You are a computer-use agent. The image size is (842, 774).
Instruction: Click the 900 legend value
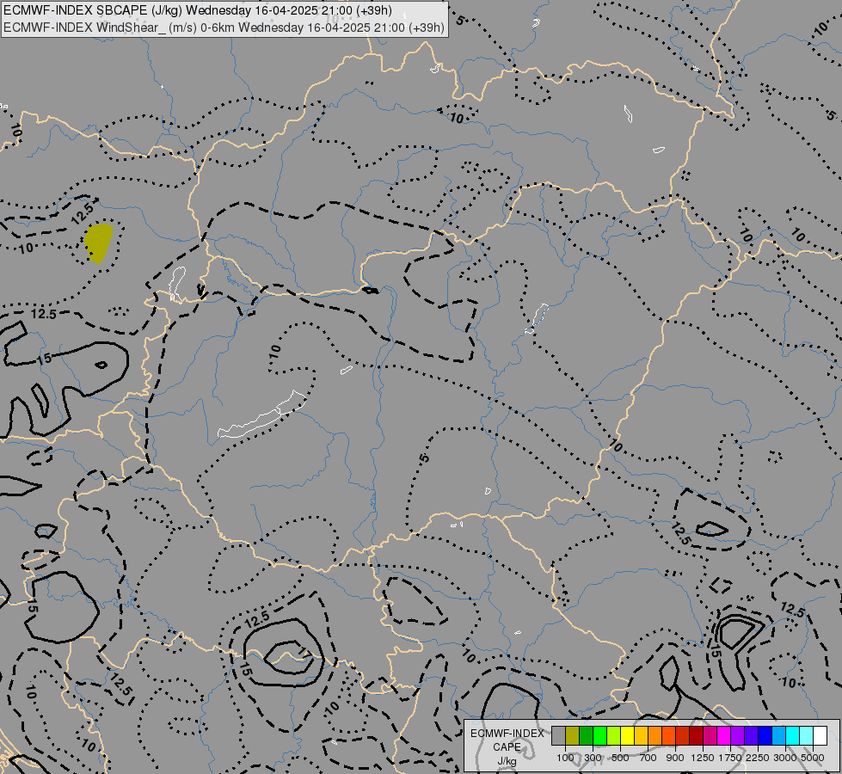pyautogui.click(x=675, y=758)
